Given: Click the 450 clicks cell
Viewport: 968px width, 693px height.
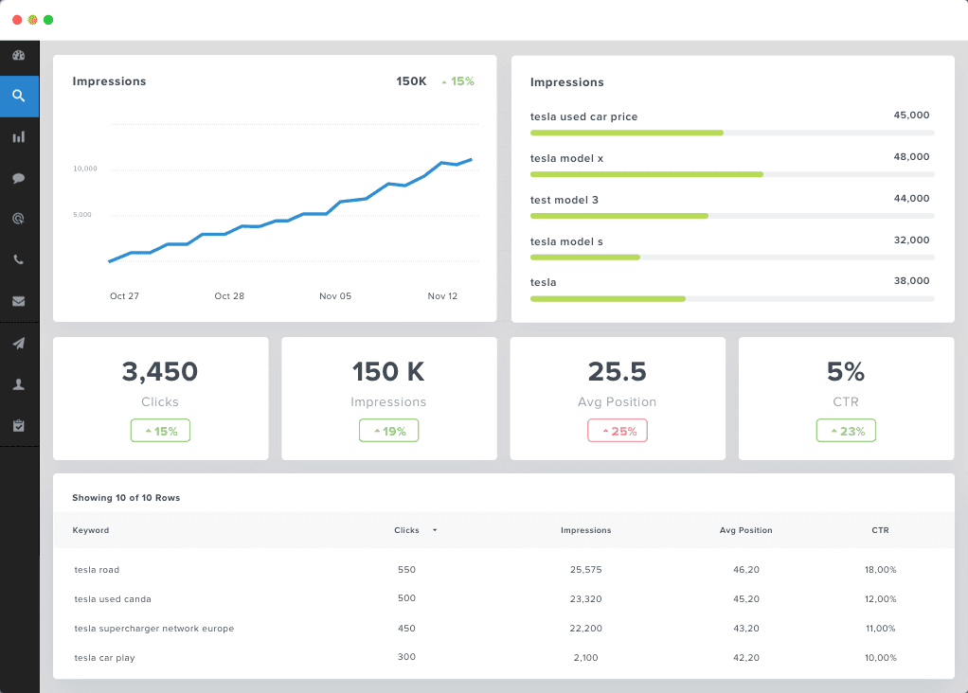Looking at the screenshot, I should [406, 629].
